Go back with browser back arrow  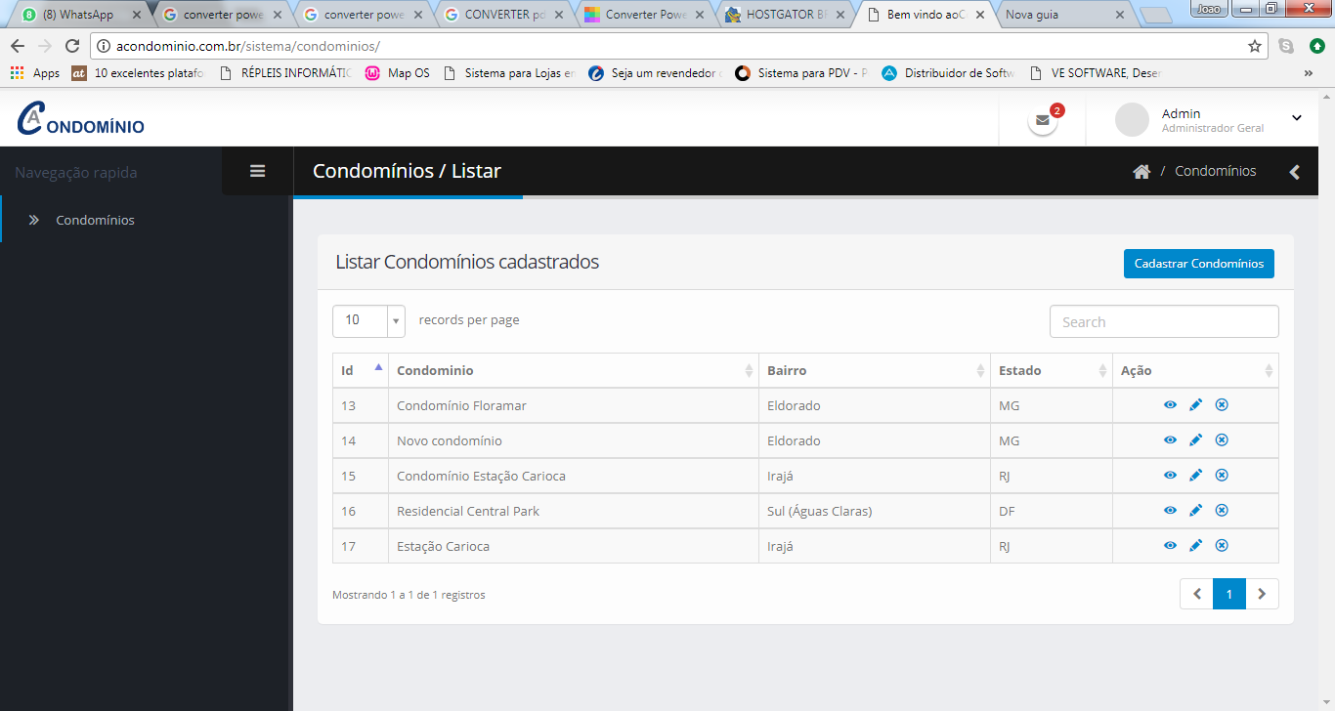click(x=18, y=46)
